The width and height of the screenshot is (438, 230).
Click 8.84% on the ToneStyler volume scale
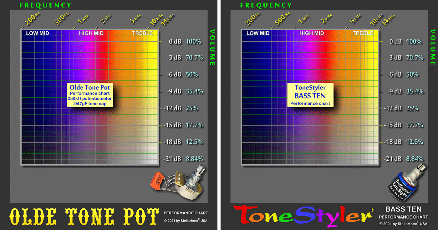tap(415, 159)
